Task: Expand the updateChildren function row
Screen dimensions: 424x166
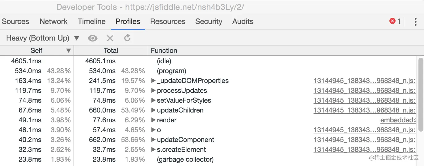Action: pos(153,110)
